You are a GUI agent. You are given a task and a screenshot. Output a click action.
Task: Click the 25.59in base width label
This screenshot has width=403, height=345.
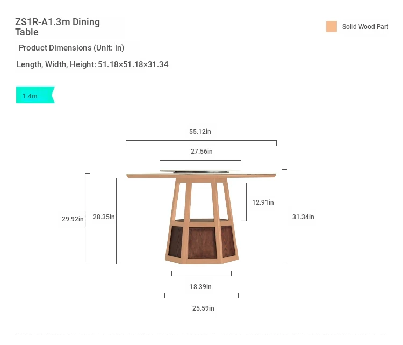click(203, 308)
